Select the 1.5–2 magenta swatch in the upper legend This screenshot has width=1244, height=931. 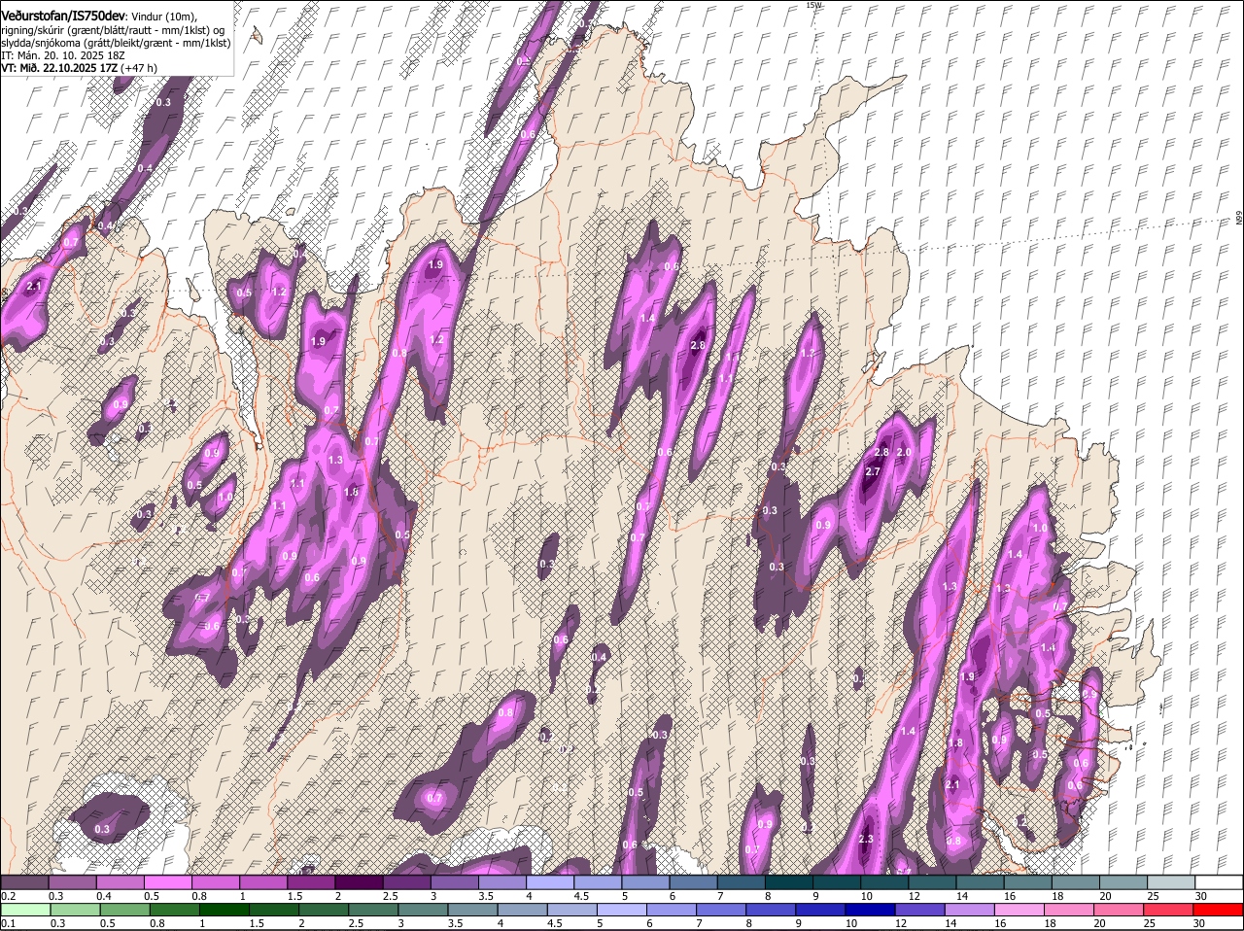tap(311, 881)
